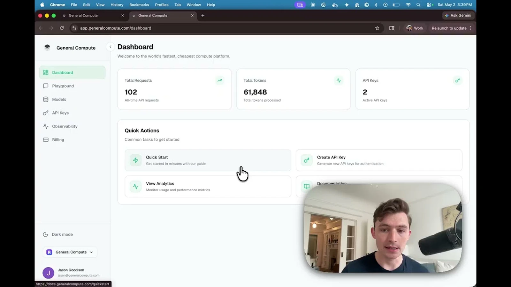Image resolution: width=511 pixels, height=287 pixels.
Task: Click the pulse icon on Total Tokens card
Action: (x=339, y=80)
